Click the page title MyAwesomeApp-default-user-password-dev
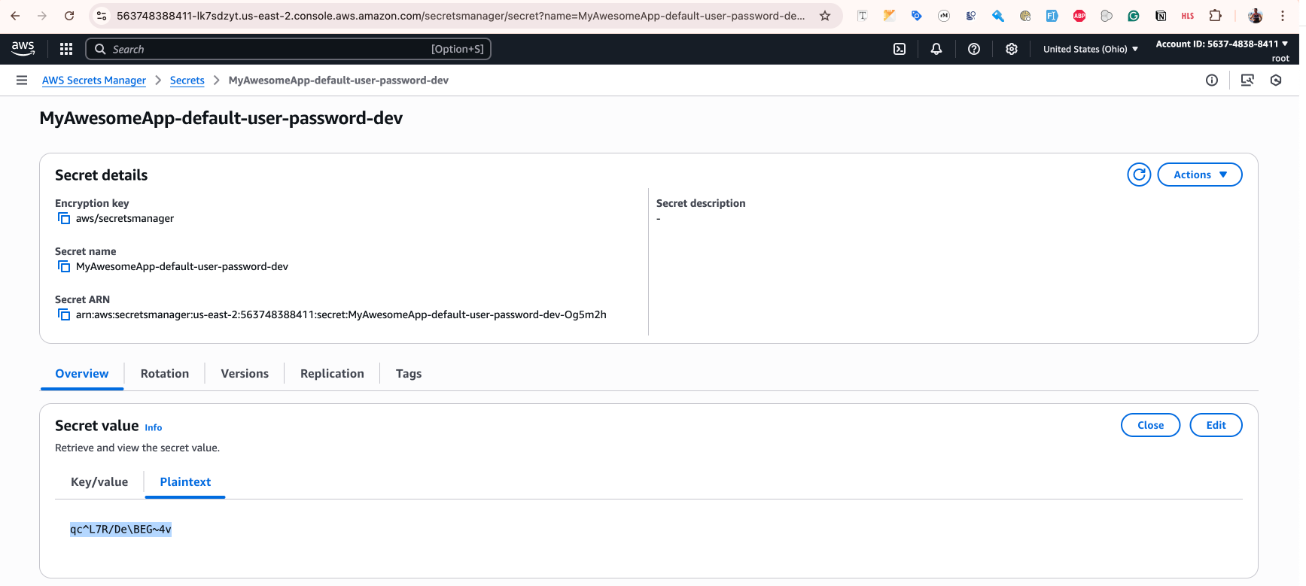The width and height of the screenshot is (1306, 586). point(221,118)
